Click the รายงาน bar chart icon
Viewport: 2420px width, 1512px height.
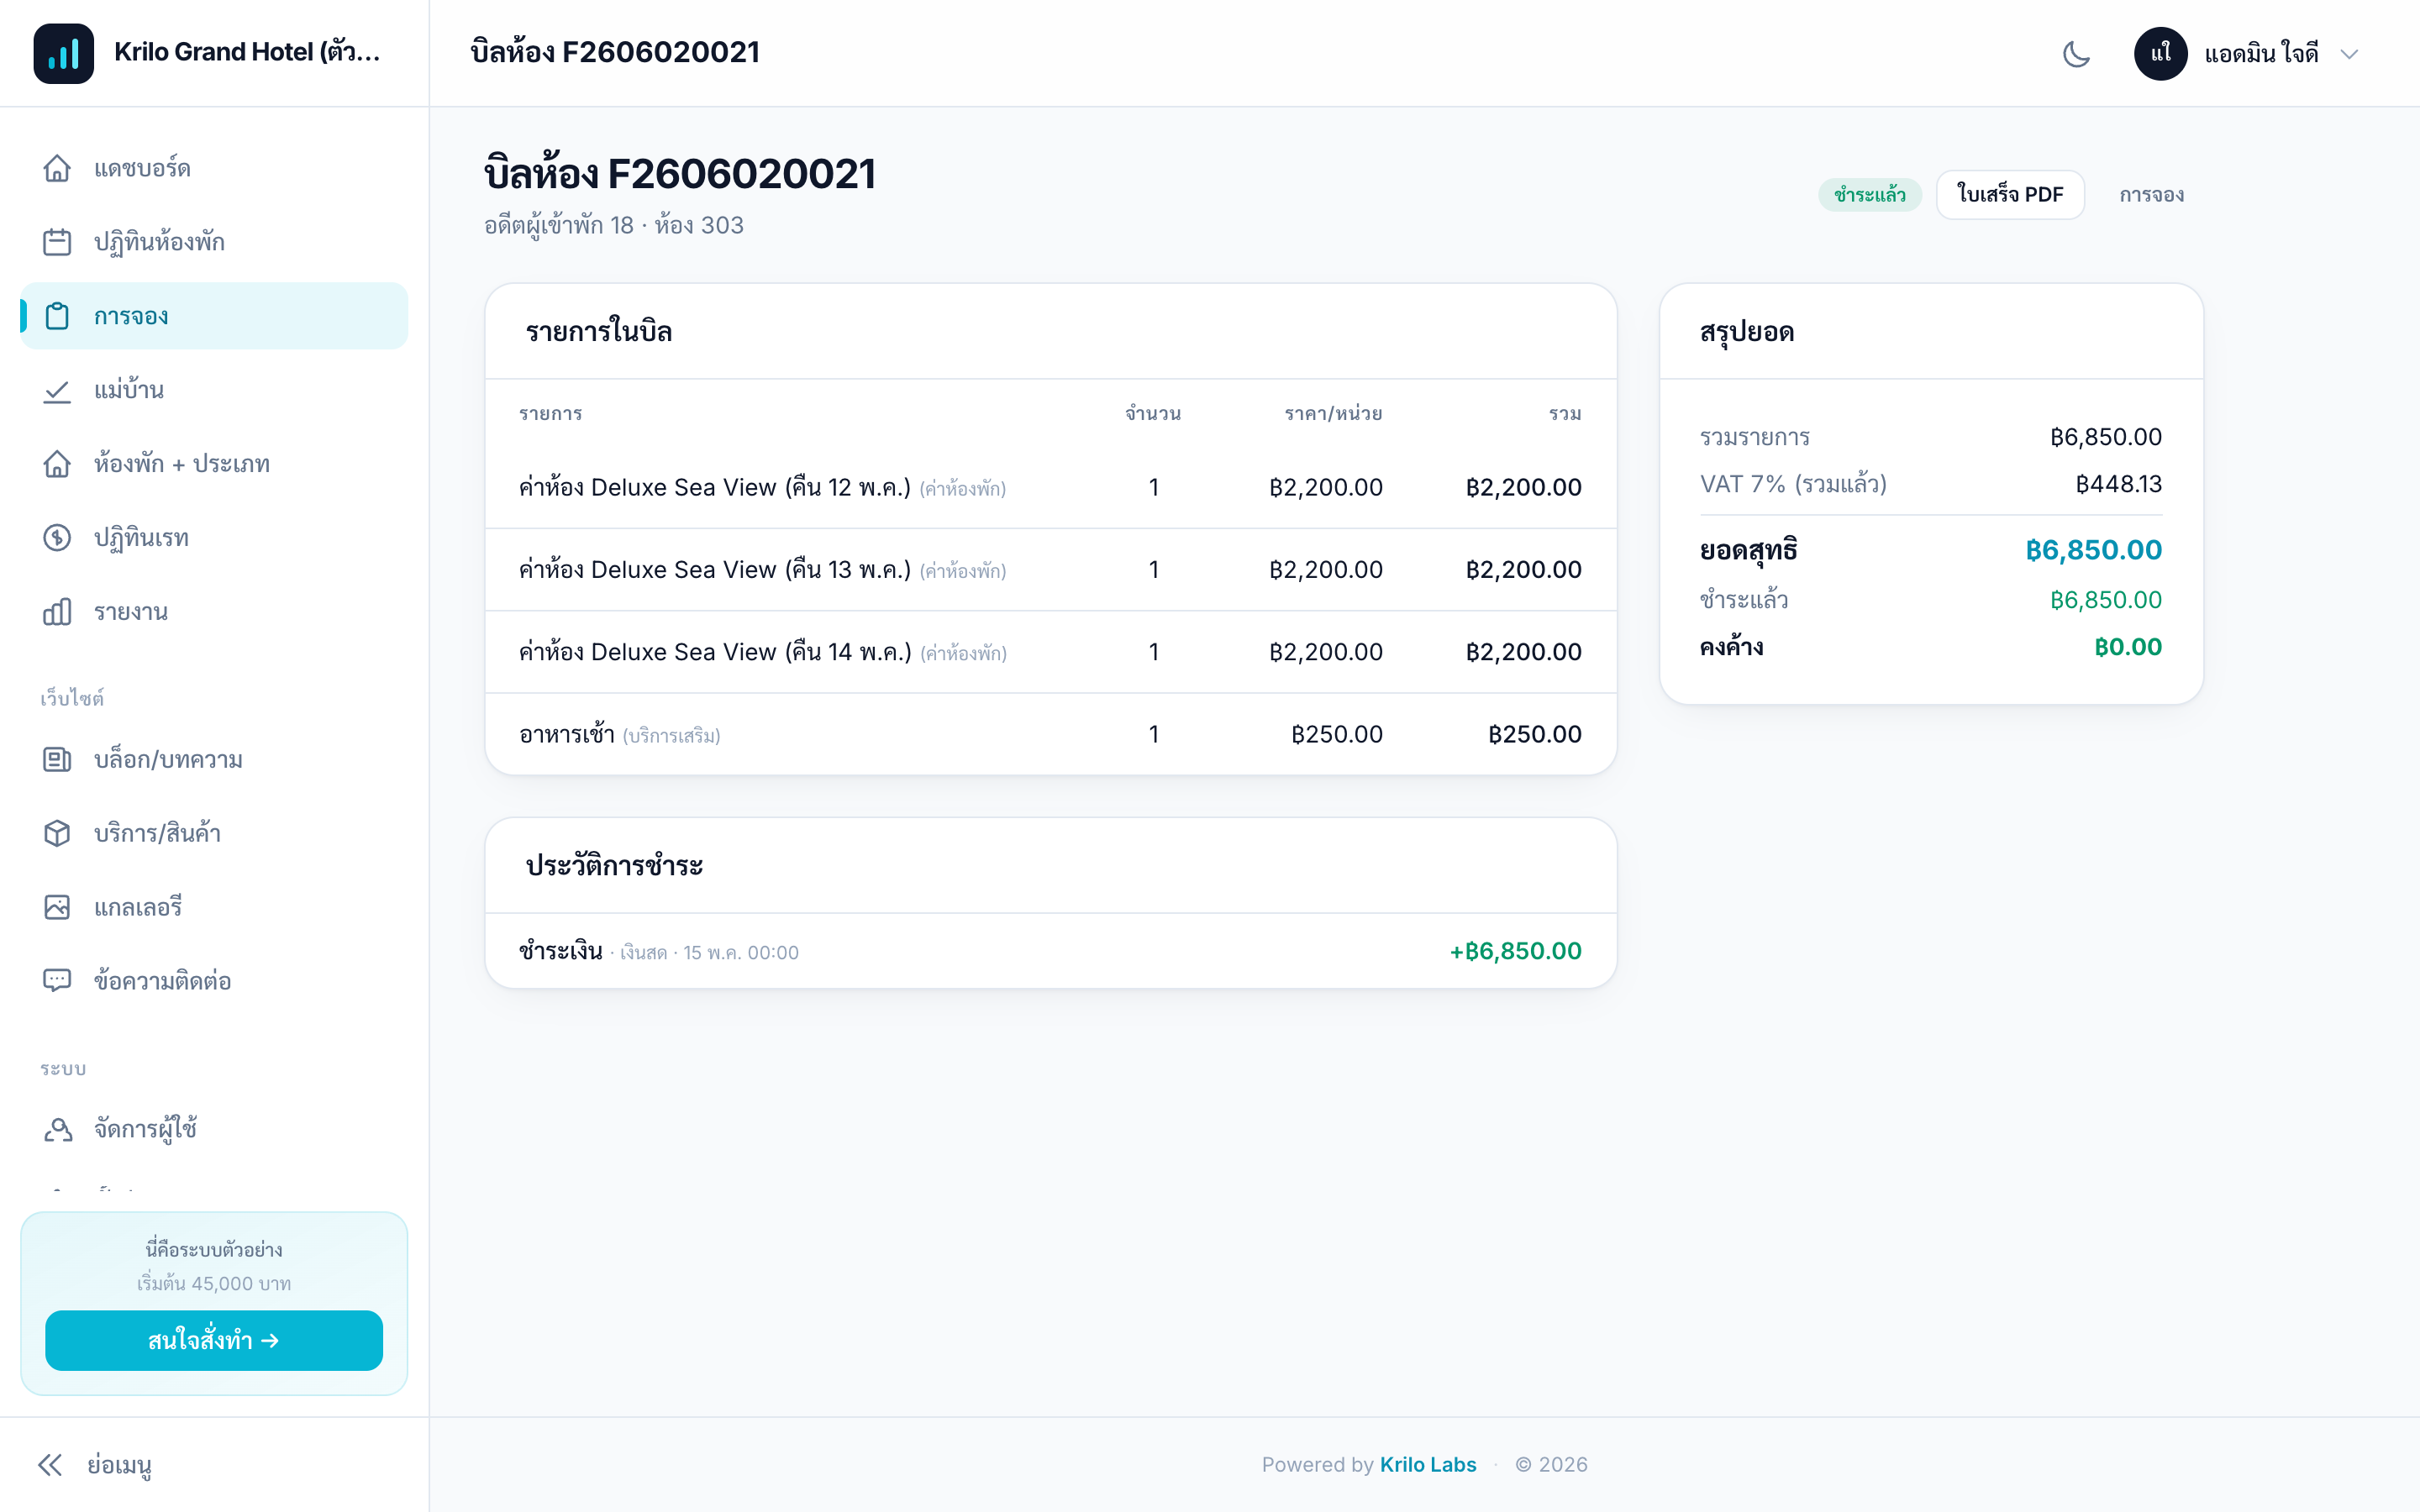[x=57, y=612]
